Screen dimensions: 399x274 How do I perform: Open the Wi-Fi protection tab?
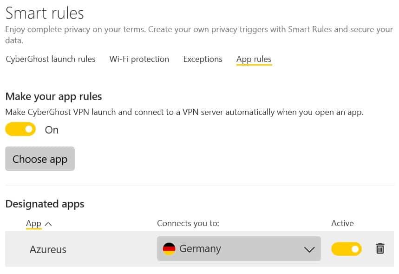139,59
